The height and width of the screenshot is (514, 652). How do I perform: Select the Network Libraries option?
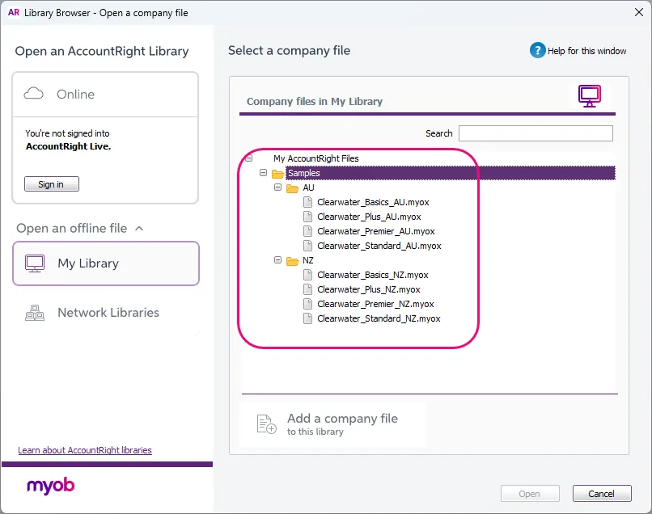click(106, 313)
